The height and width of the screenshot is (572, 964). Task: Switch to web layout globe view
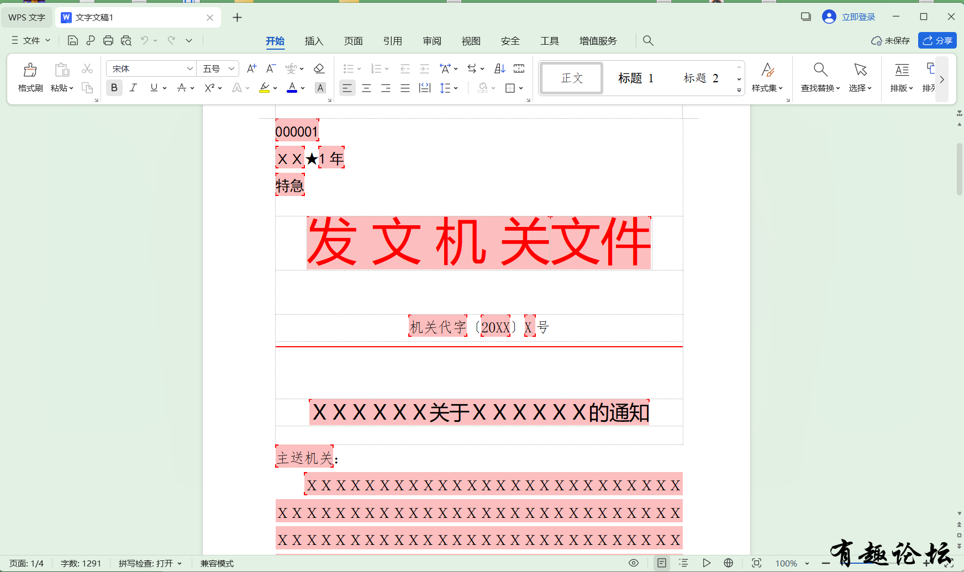pyautogui.click(x=729, y=563)
